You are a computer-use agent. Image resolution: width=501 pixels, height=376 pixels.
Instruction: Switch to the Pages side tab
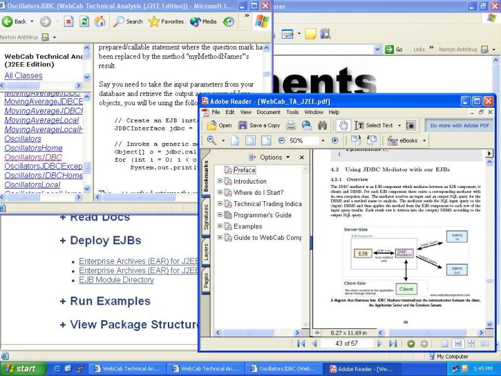(206, 281)
